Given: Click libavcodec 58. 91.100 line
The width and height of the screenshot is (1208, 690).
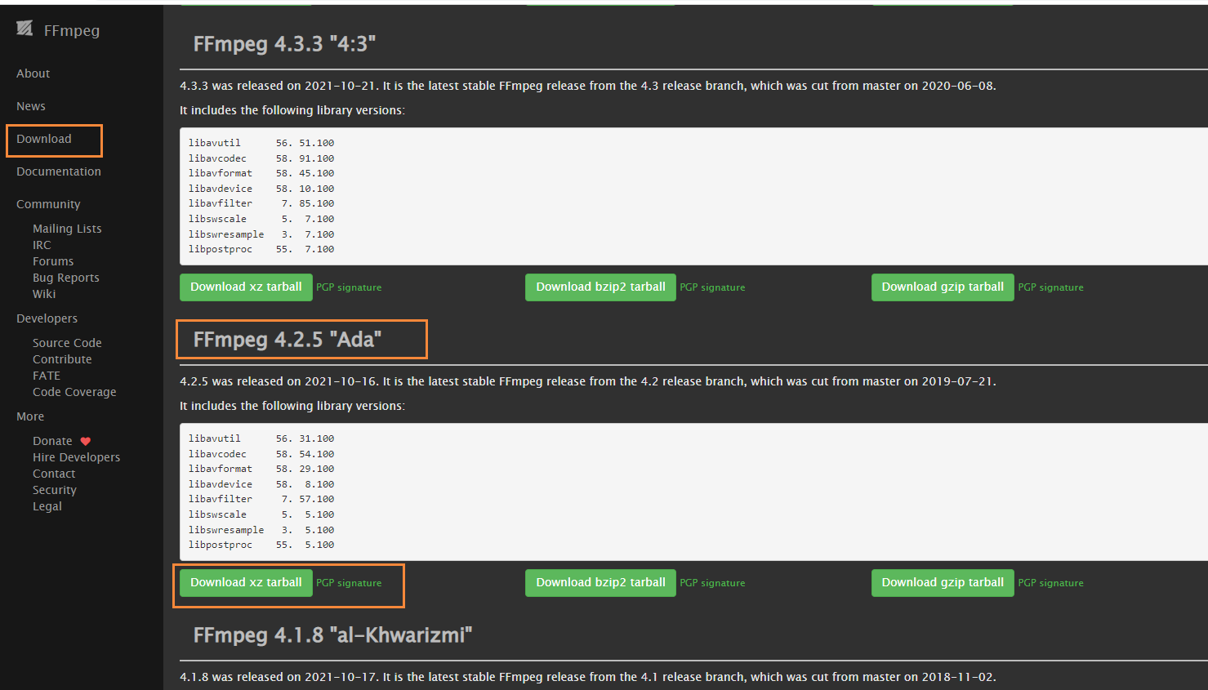Looking at the screenshot, I should (x=261, y=158).
